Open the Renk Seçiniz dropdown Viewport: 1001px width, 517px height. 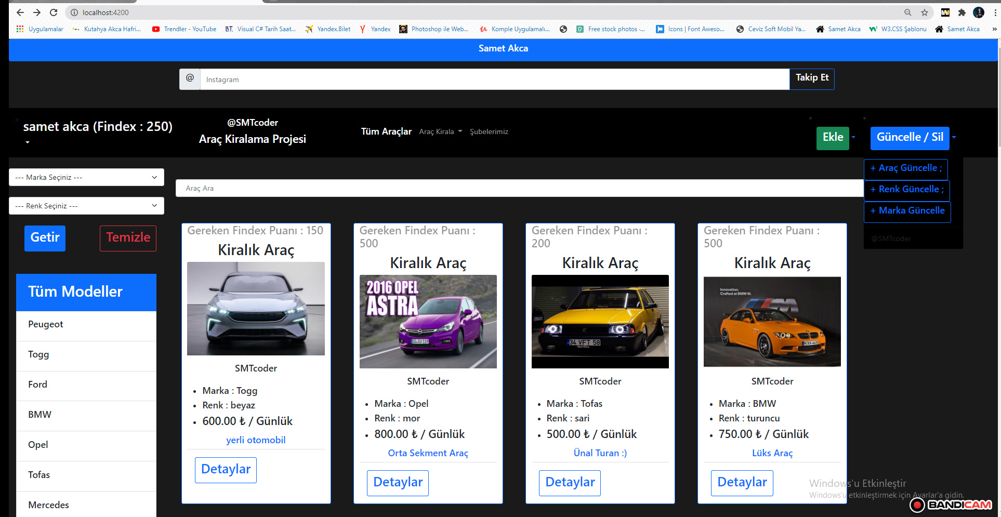(x=86, y=206)
